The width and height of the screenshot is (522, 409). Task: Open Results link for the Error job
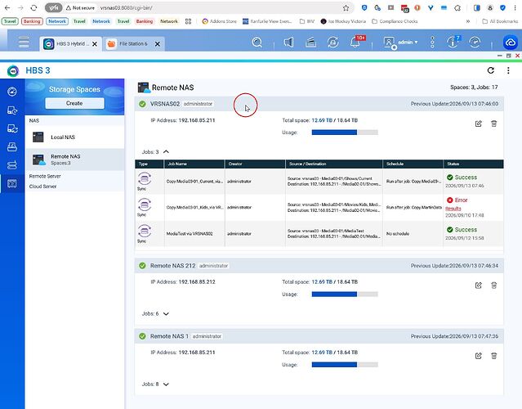pos(453,209)
